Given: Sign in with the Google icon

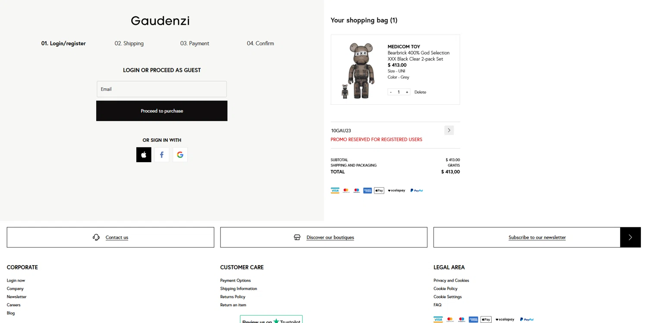Looking at the screenshot, I should (x=180, y=155).
